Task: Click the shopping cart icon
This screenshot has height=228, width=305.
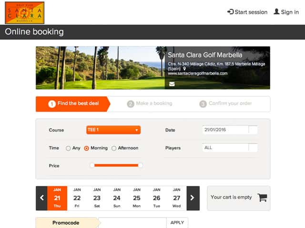Action: 262,198
